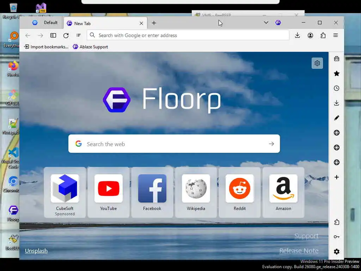
Task: Expand the list all tabs chevron
Action: 266,23
